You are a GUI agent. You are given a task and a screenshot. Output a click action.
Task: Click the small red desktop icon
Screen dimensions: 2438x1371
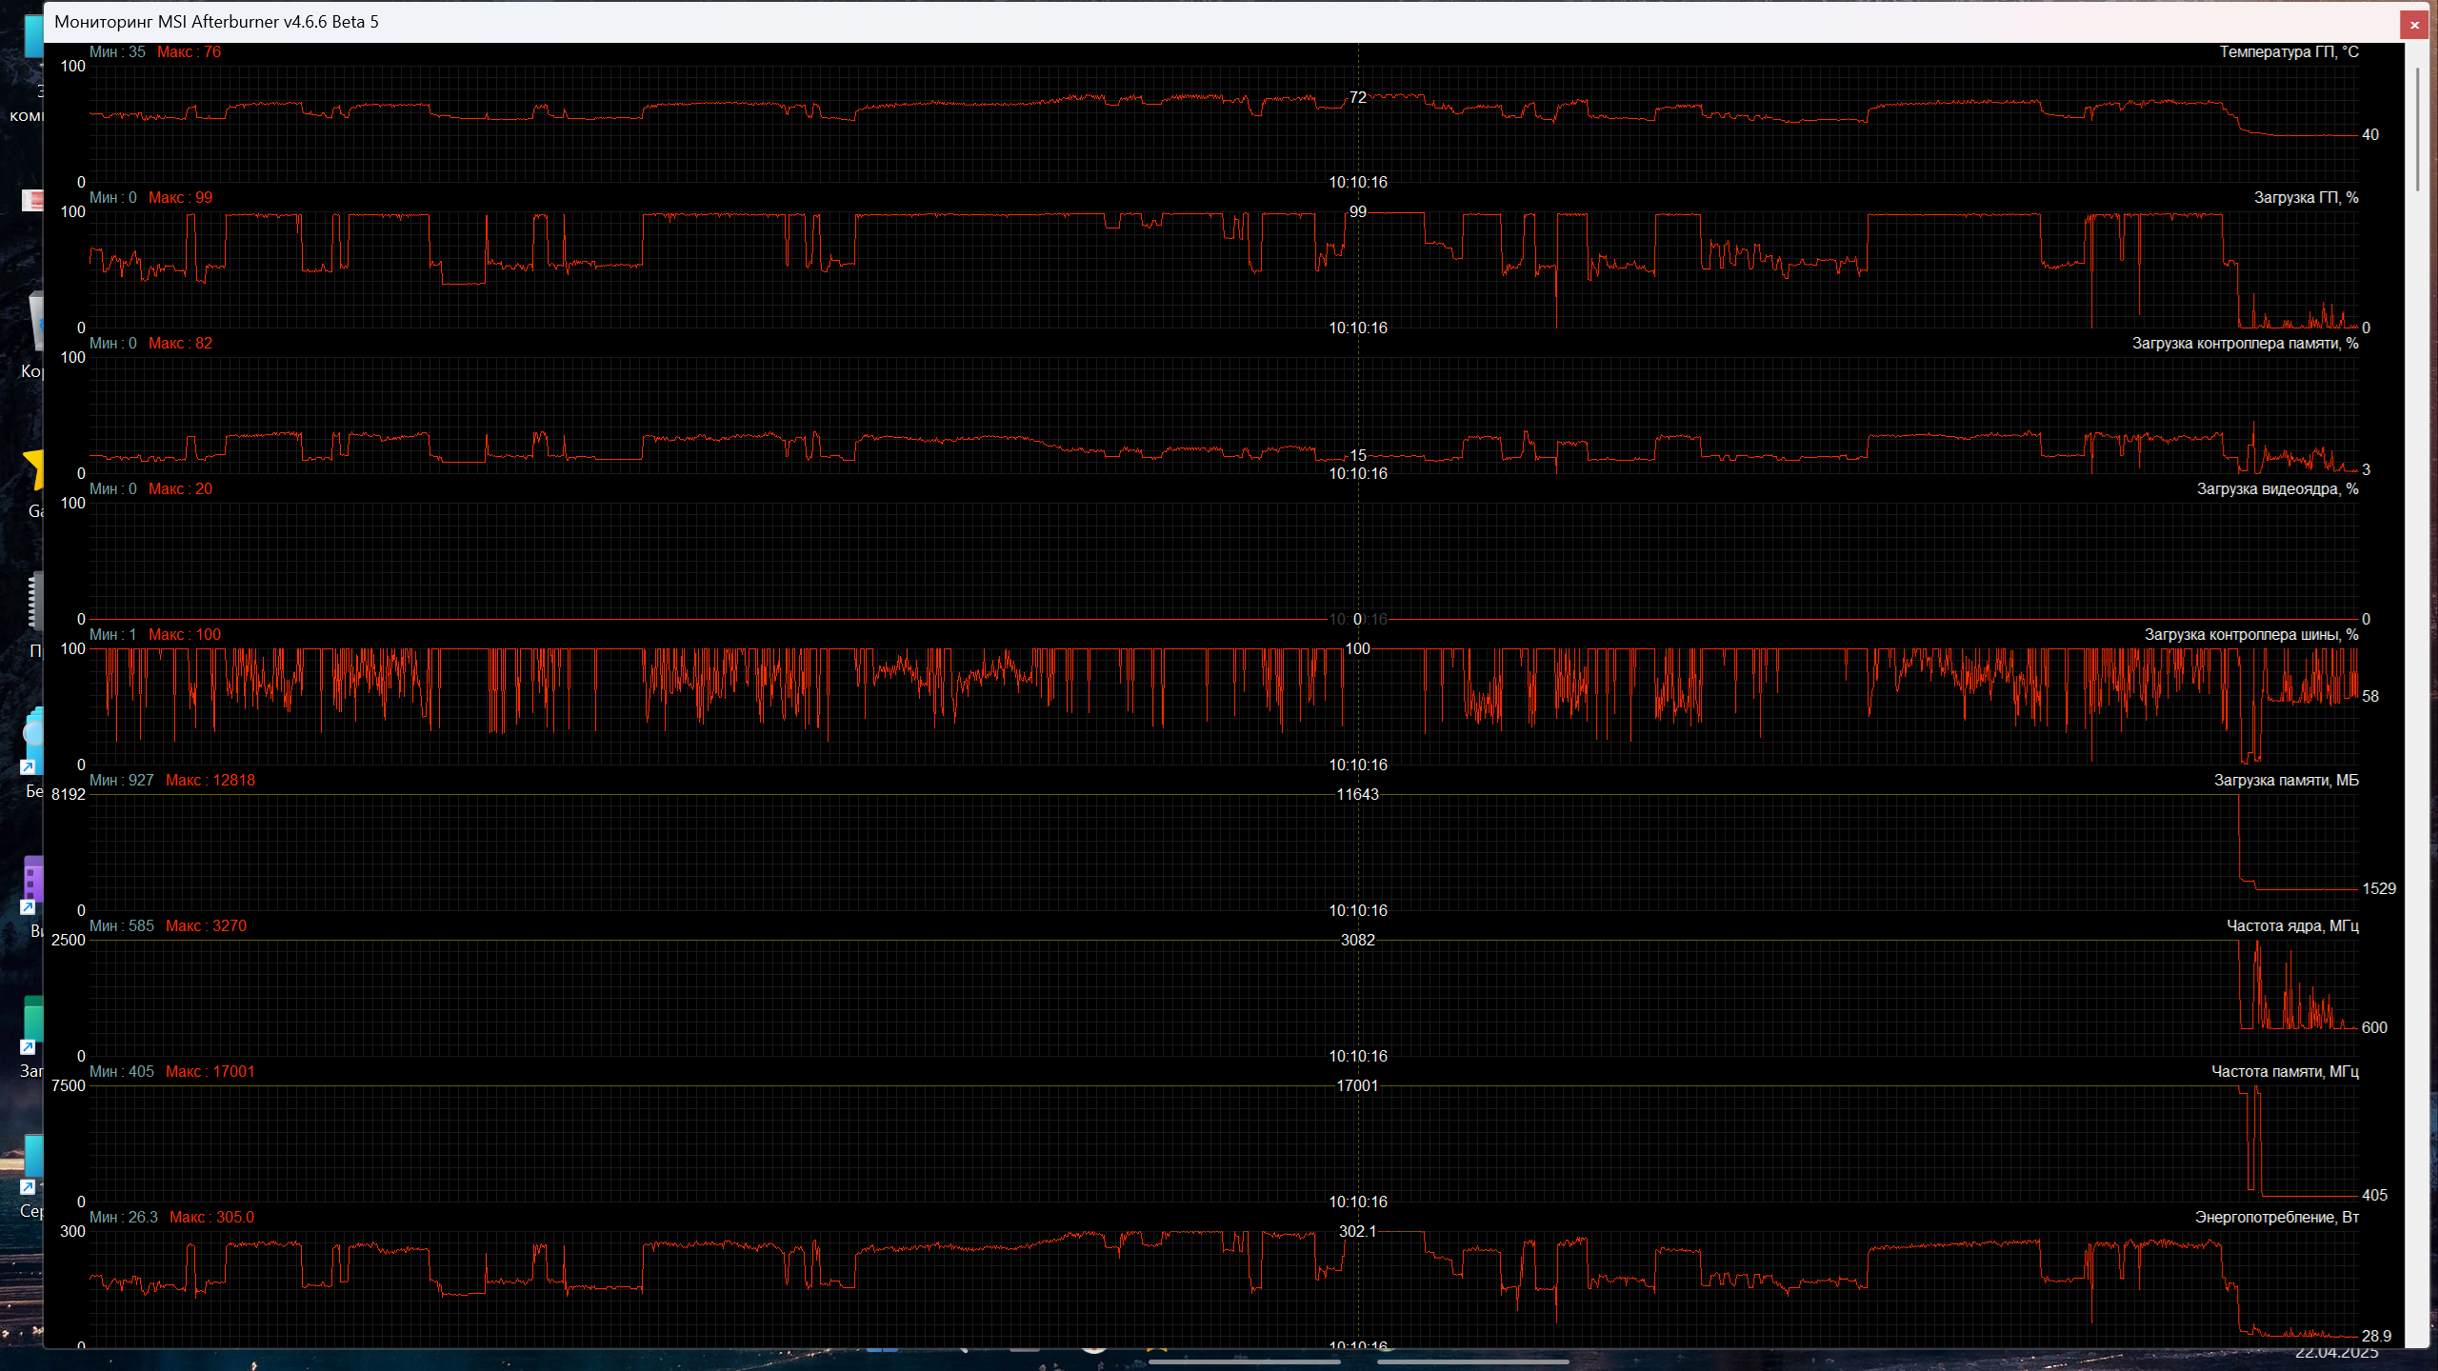pos(33,200)
